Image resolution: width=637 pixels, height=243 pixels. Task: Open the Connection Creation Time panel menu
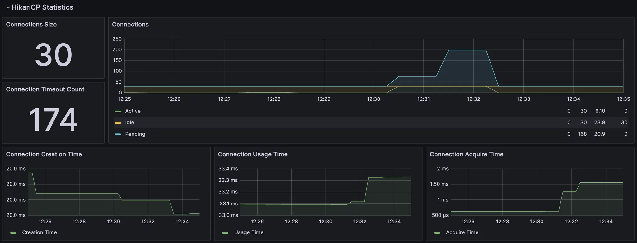click(x=44, y=154)
